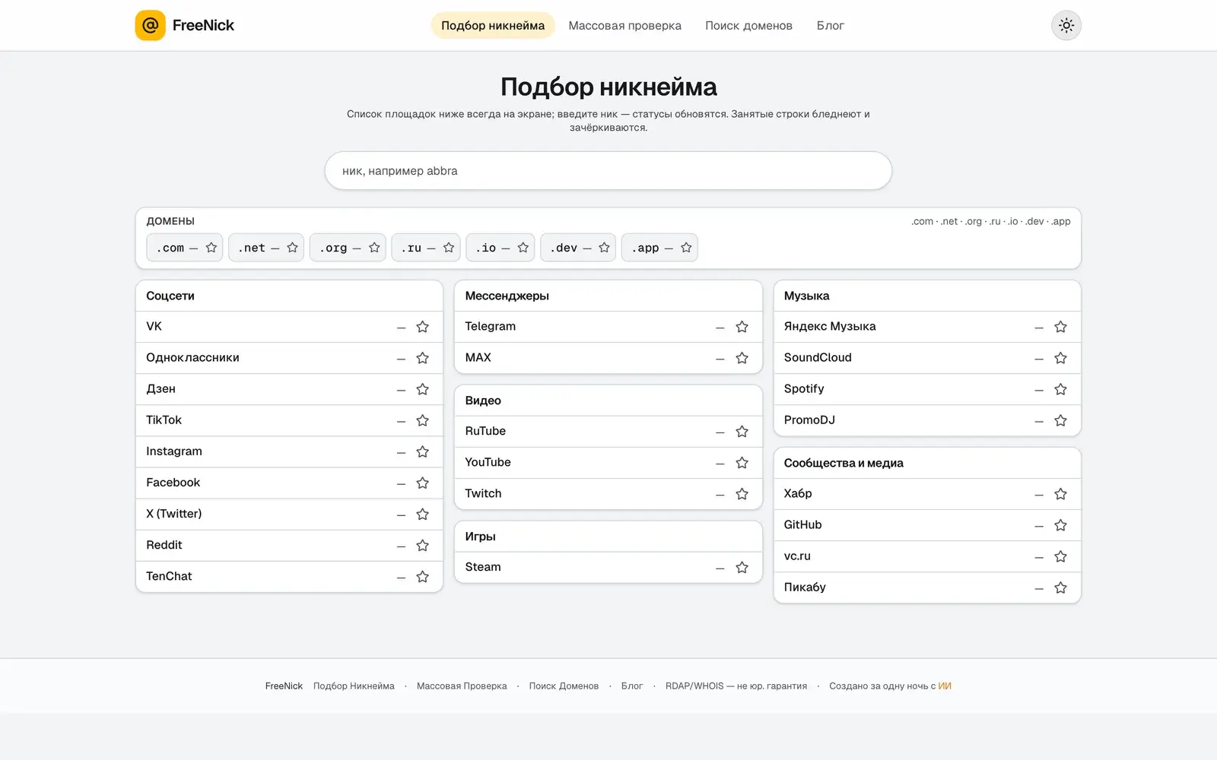Star the X (Twitter) row
The image size is (1217, 760).
(x=423, y=515)
